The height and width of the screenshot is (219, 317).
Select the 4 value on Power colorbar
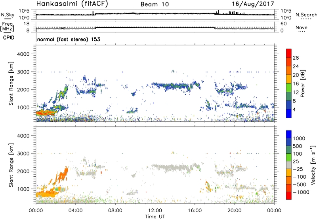(x=294, y=109)
